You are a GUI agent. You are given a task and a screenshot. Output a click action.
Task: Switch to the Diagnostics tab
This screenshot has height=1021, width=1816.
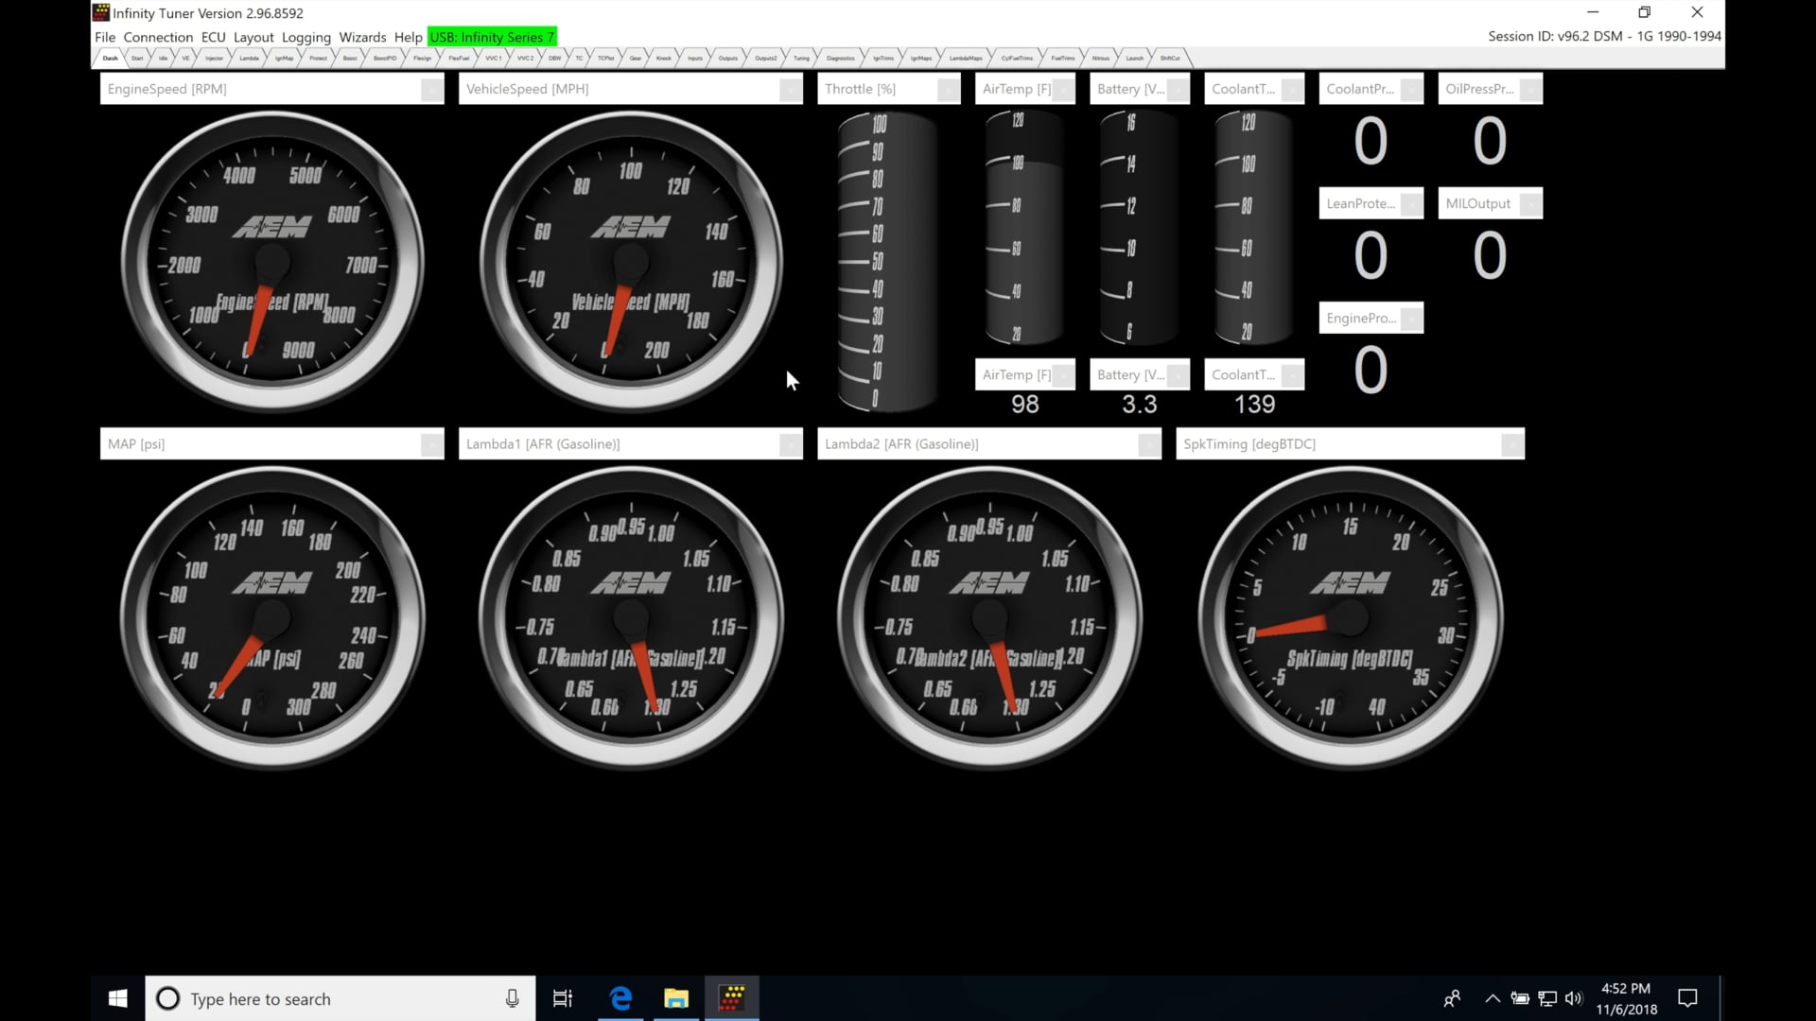pos(840,58)
